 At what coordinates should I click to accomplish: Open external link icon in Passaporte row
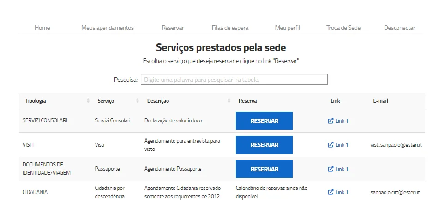331,169
